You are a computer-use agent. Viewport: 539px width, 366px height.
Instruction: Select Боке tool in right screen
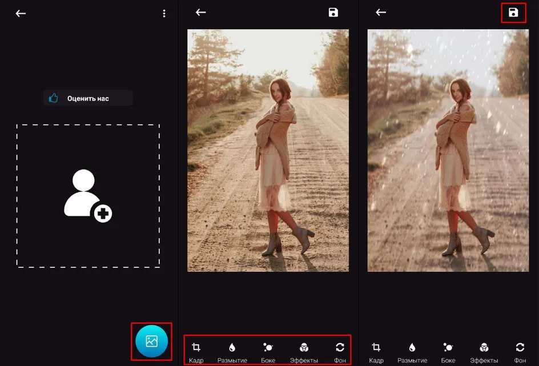pyautogui.click(x=448, y=352)
